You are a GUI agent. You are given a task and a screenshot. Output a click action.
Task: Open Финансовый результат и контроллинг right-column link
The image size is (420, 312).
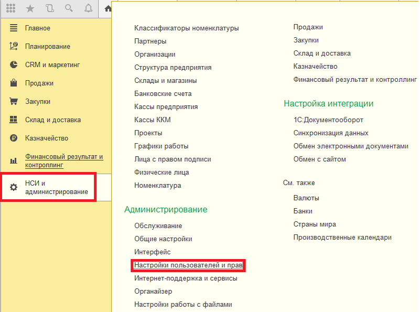pos(355,80)
